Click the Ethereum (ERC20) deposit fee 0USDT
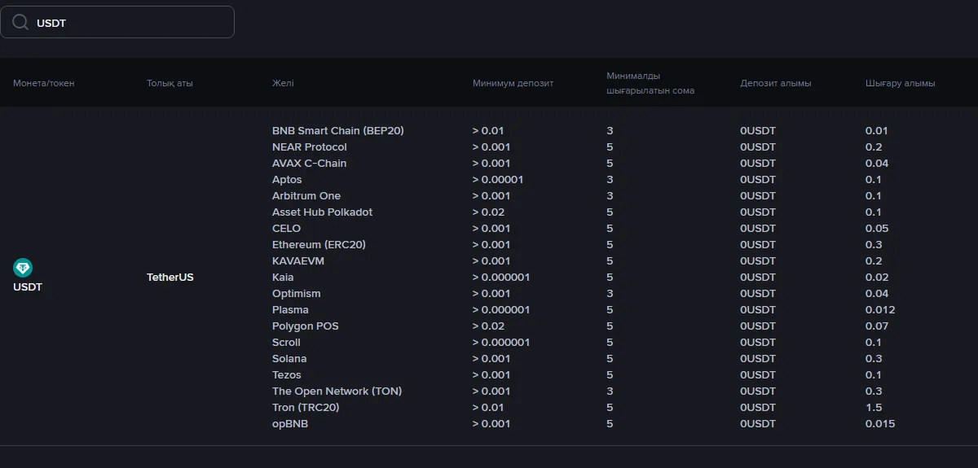This screenshot has width=978, height=468. tap(758, 244)
